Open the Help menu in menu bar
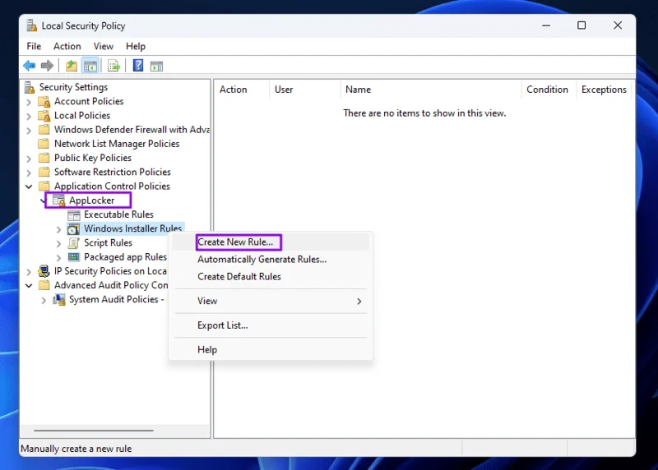Viewport: 658px width, 470px height. pos(136,46)
